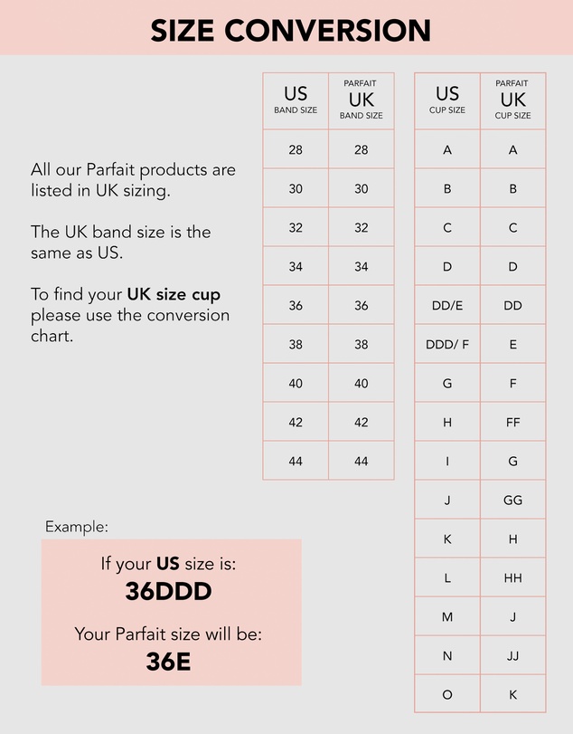Screen dimensions: 573x734
Task: Select the US band size 28 cell
Action: [x=296, y=149]
